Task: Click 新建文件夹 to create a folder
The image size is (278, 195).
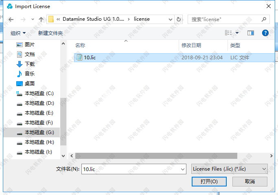Action: 50,33
